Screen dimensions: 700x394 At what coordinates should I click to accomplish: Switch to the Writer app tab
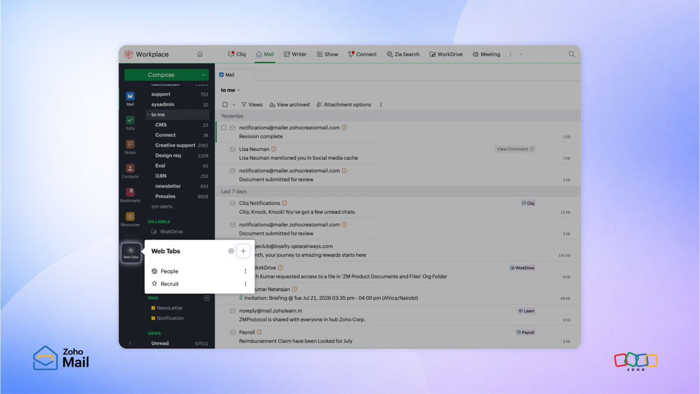click(295, 54)
